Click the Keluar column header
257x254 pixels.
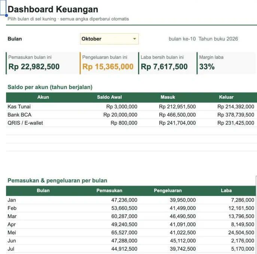(x=226, y=97)
